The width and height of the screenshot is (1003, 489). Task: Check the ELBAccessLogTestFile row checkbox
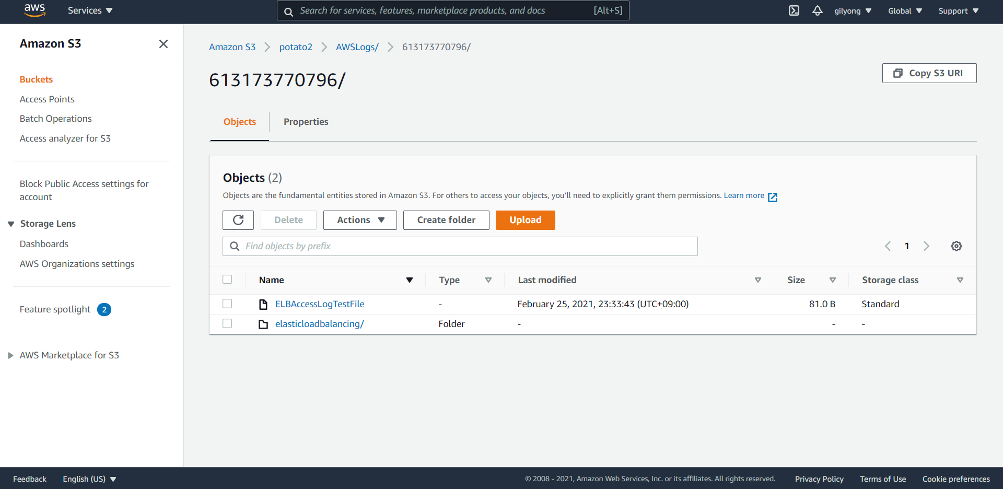pyautogui.click(x=227, y=304)
